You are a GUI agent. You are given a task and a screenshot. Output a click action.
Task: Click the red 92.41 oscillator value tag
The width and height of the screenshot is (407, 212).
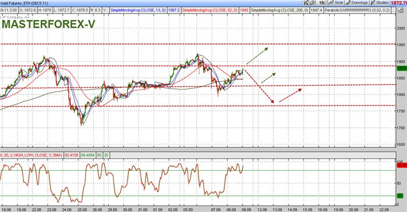(402, 165)
